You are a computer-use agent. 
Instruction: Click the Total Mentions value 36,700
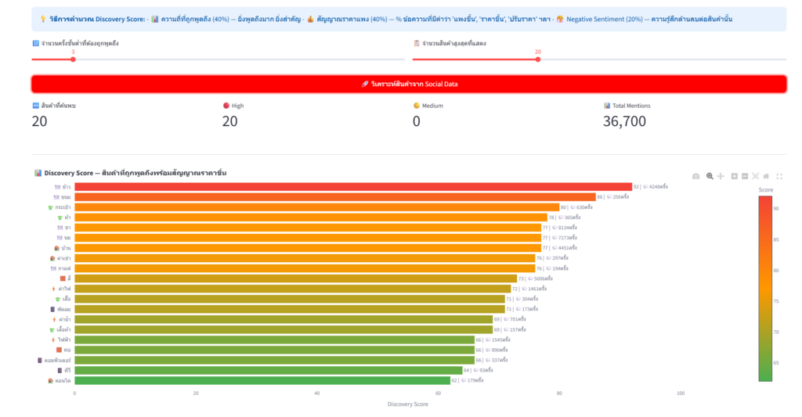(x=624, y=120)
